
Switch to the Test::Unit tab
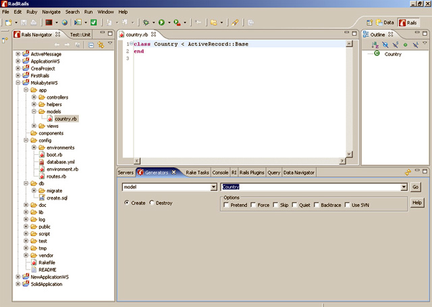click(80, 34)
